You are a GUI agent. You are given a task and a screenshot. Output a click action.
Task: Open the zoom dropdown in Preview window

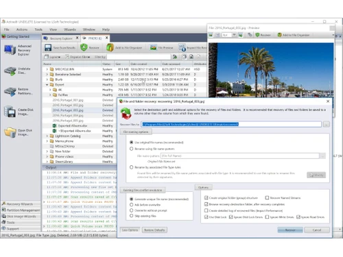tap(234, 35)
